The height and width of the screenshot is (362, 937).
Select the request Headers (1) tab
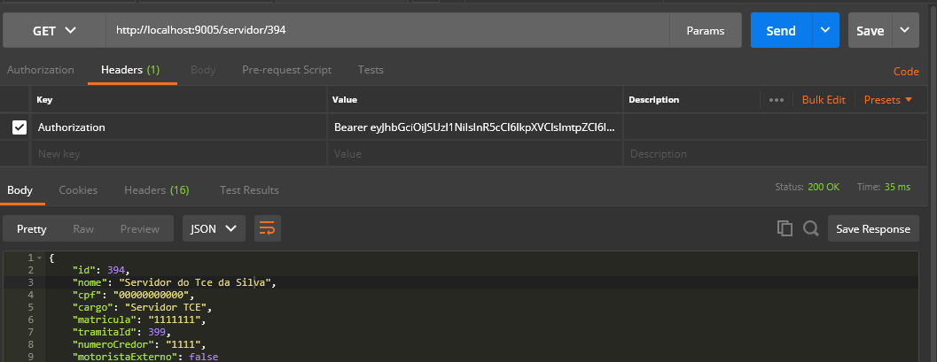coord(130,70)
